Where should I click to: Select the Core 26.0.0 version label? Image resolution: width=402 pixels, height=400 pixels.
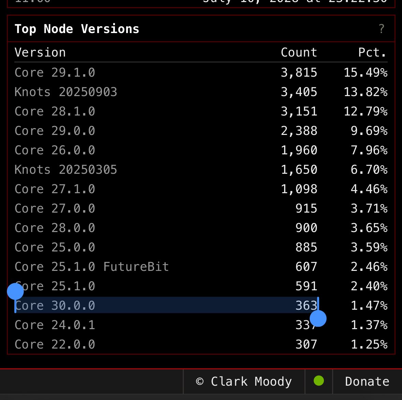[x=55, y=150]
